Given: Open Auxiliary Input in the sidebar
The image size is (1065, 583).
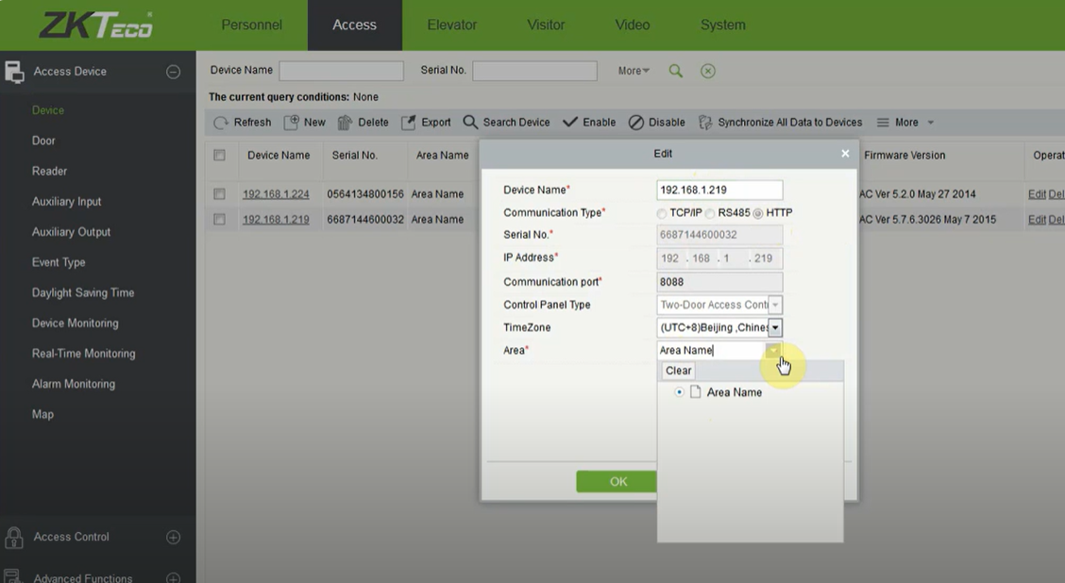Looking at the screenshot, I should pyautogui.click(x=66, y=202).
